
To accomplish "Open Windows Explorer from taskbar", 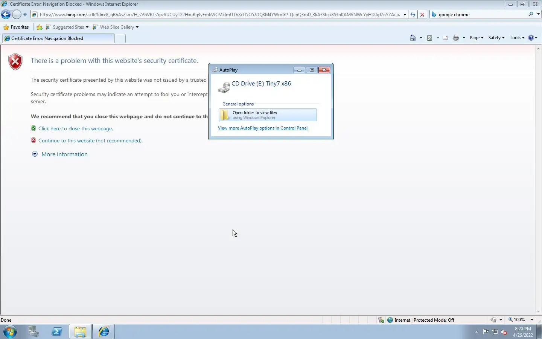I will coord(80,331).
